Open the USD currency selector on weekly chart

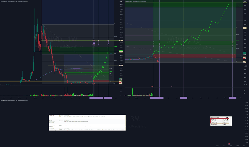pyautogui.click(x=121, y=1)
